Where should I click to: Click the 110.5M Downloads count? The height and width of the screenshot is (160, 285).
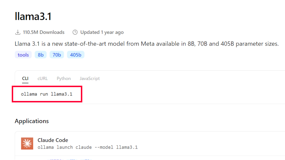(x=44, y=32)
